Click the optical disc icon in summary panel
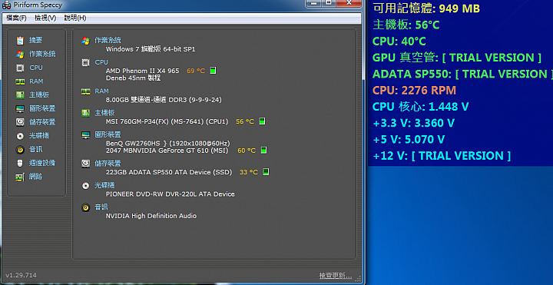The image size is (553, 285). pyautogui.click(x=85, y=186)
